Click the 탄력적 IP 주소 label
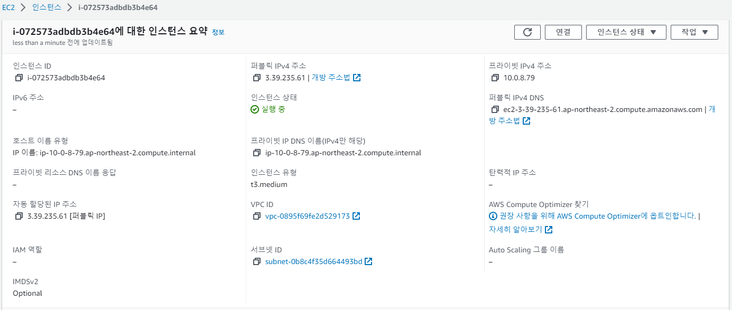The width and height of the screenshot is (732, 310). pos(513,173)
